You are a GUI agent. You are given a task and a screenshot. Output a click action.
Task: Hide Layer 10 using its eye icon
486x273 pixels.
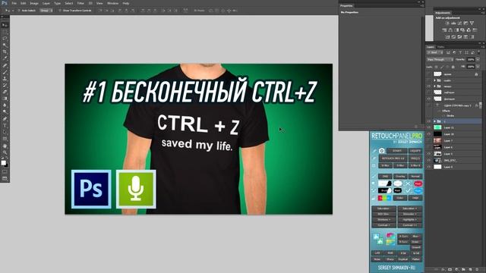pyautogui.click(x=429, y=134)
